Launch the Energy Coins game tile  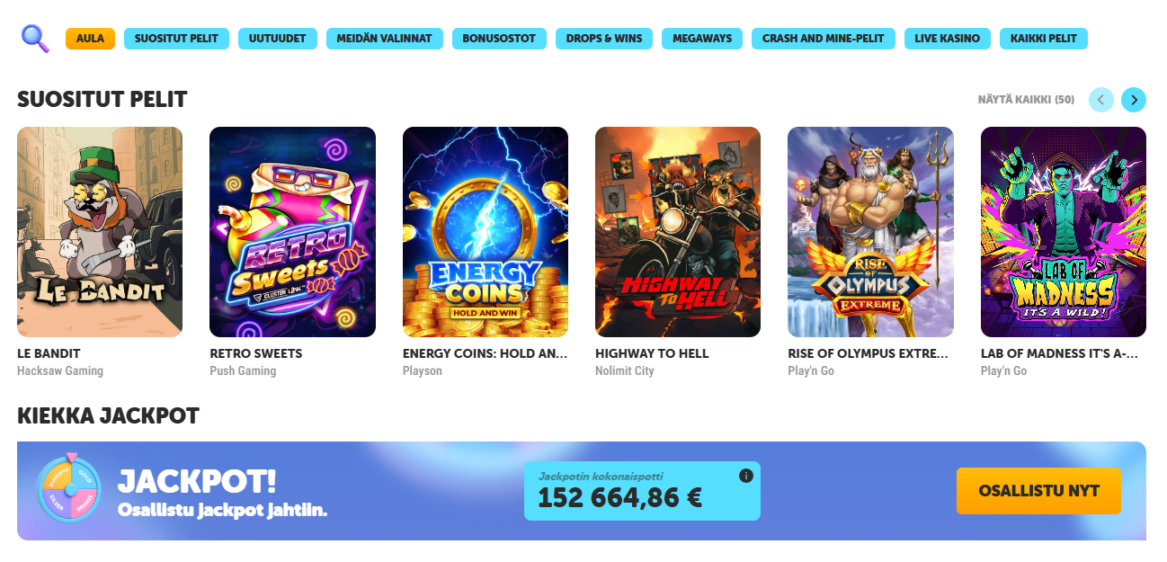(x=486, y=232)
